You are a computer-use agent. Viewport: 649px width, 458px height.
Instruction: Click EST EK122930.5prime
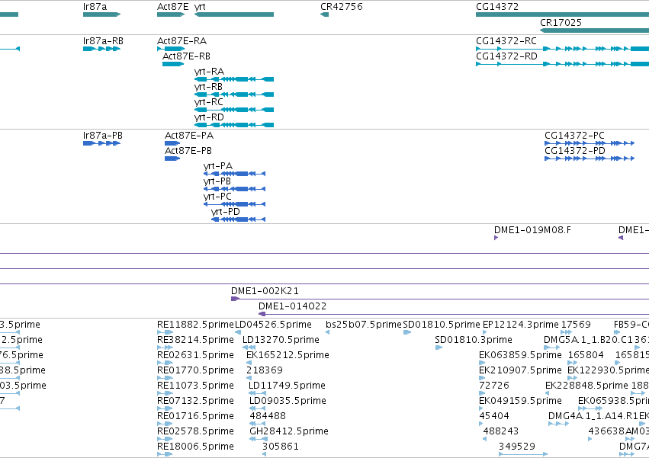click(573, 378)
